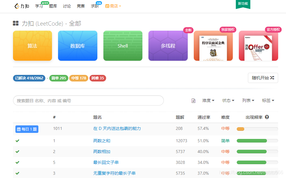Viewport: 286px width, 178px height.
Task: Go to the 题库 tab
Action: point(53,6)
